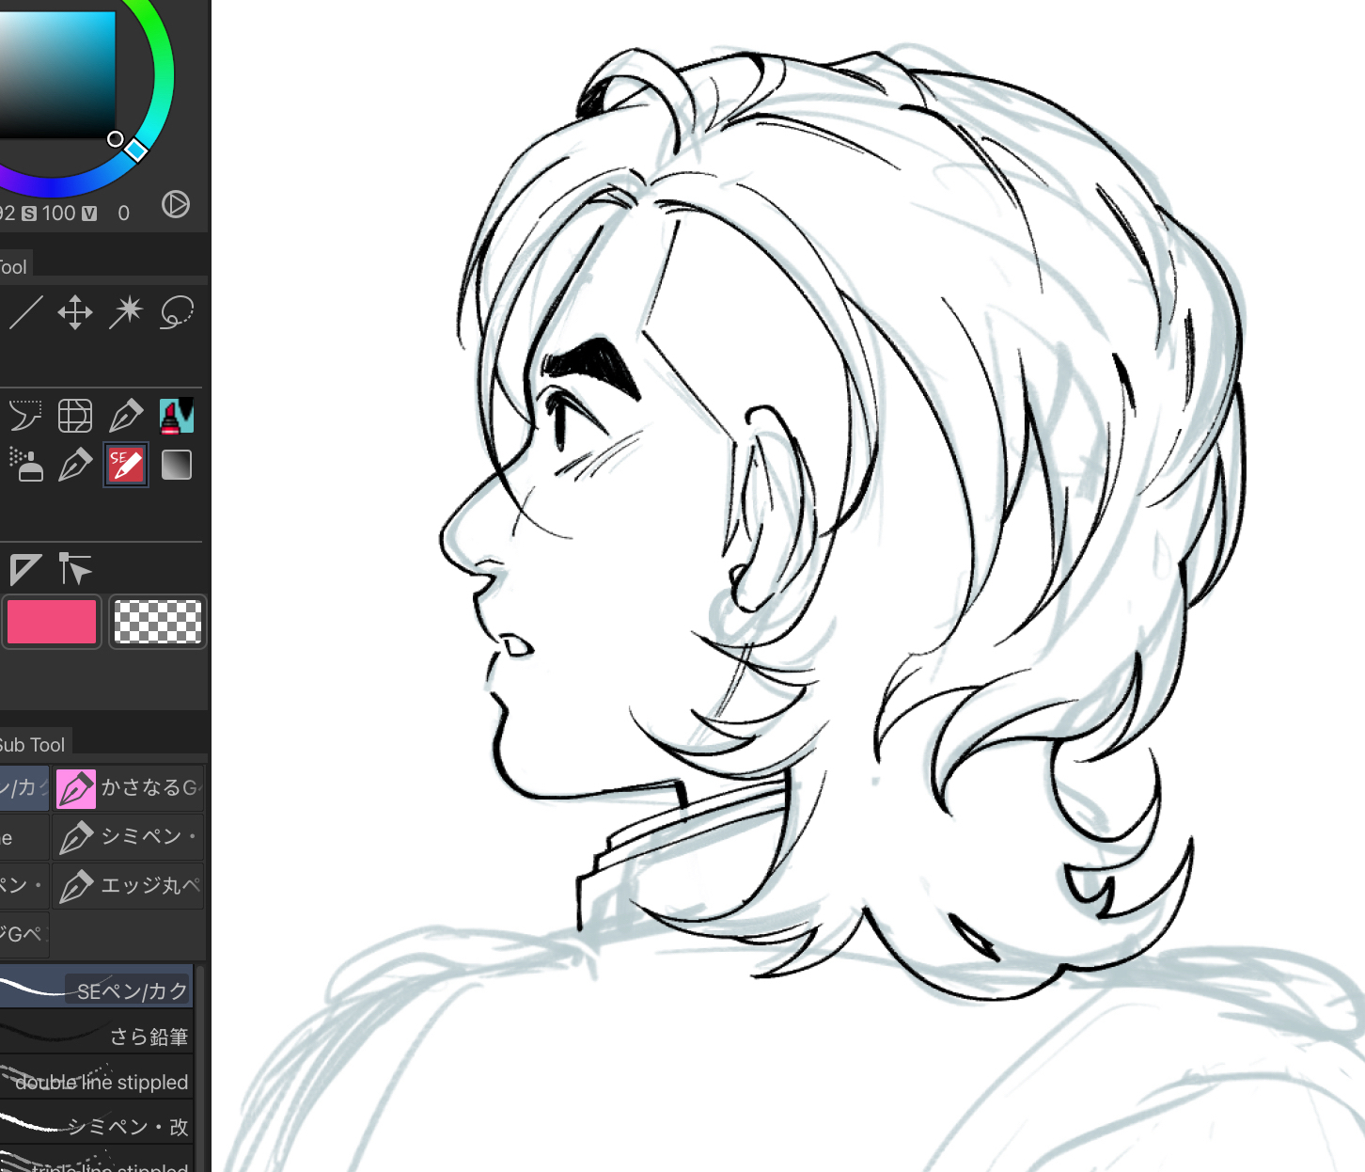The width and height of the screenshot is (1365, 1172).
Task: Click the straight line figure tool
Action: point(25,312)
